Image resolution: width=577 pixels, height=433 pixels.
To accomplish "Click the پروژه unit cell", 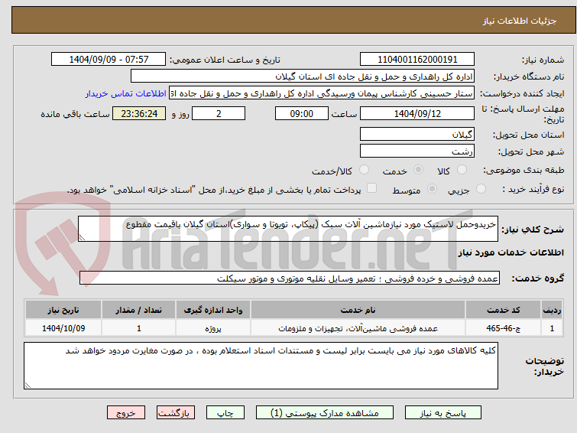I will (x=213, y=328).
